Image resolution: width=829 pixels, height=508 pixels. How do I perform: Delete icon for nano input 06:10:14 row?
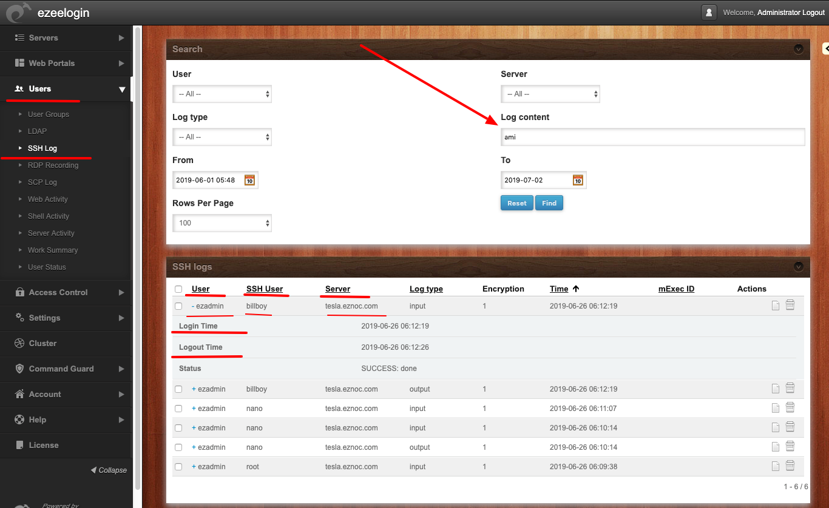[x=790, y=427]
